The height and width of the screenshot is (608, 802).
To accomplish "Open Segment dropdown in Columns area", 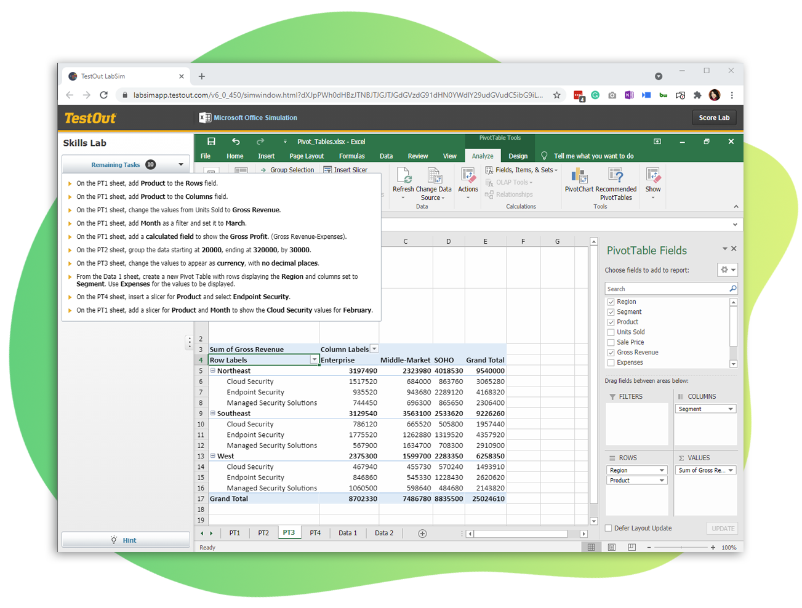I will pos(731,409).
